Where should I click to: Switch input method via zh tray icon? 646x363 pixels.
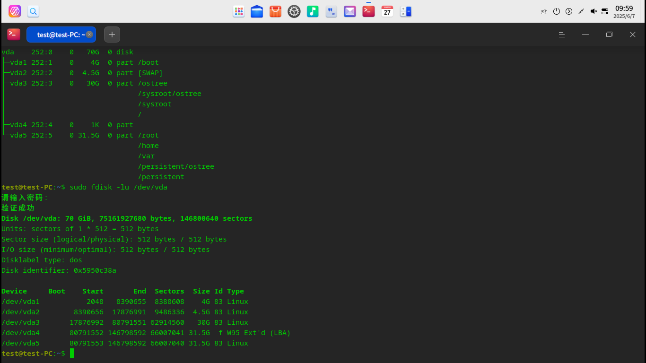pyautogui.click(x=544, y=11)
